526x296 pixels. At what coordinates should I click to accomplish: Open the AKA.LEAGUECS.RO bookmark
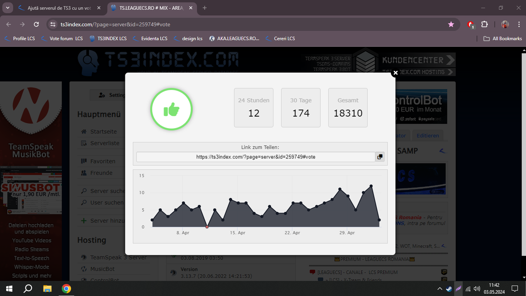(234, 38)
